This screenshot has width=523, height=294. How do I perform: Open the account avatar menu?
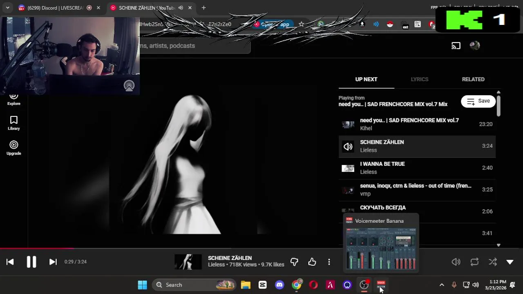[475, 46]
